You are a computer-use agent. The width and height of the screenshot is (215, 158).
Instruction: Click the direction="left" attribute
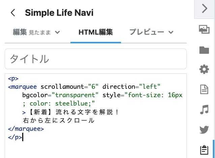131,87
